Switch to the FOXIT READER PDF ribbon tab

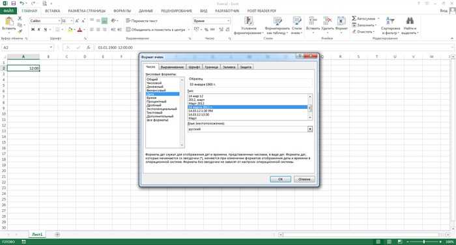pyautogui.click(x=262, y=11)
